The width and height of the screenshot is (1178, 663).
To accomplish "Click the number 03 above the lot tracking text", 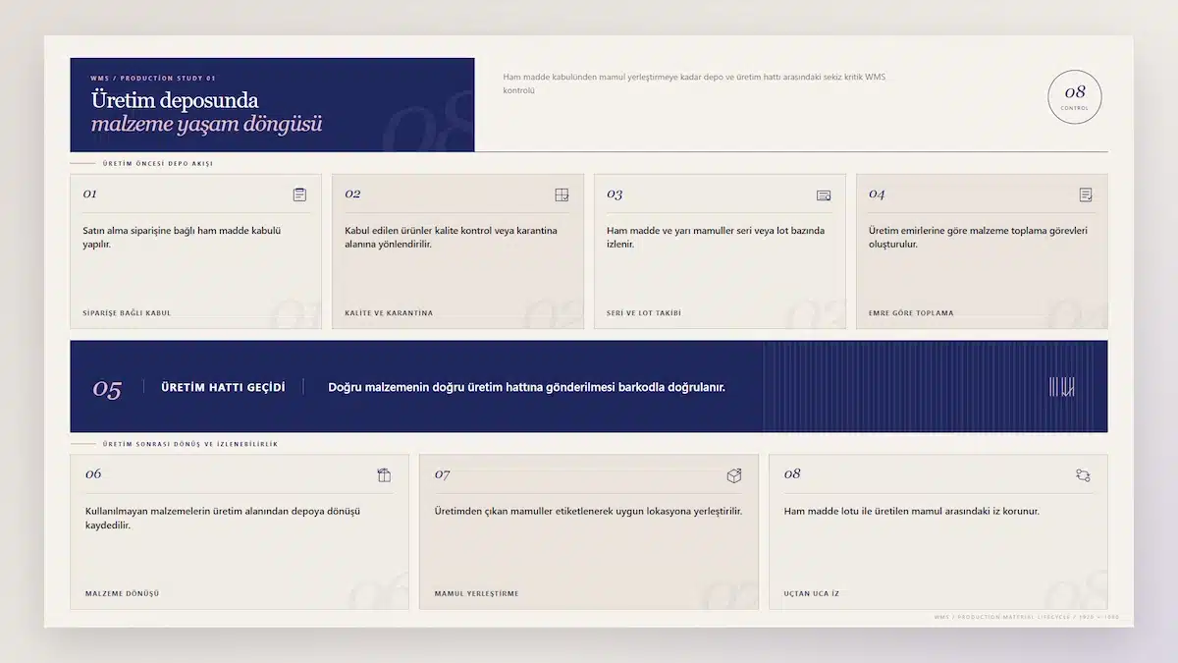I will (x=615, y=193).
